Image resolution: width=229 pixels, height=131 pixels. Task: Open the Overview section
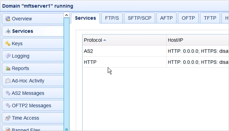coord(33,19)
